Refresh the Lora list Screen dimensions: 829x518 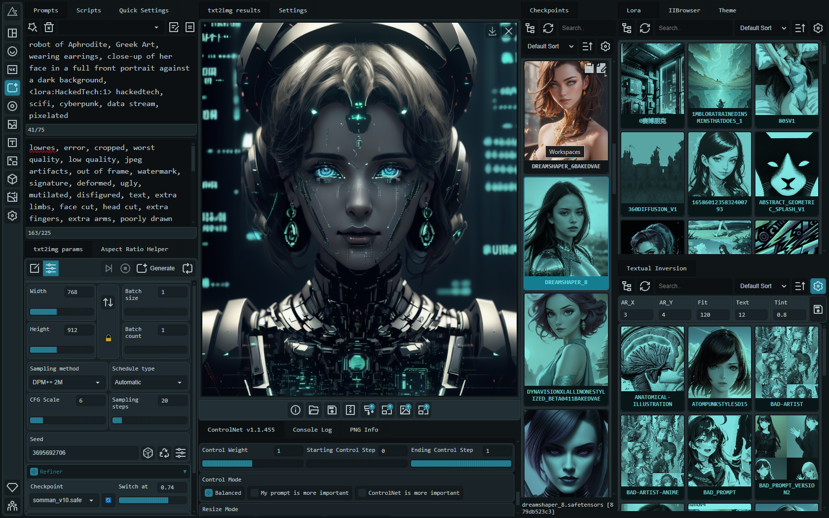pos(645,28)
